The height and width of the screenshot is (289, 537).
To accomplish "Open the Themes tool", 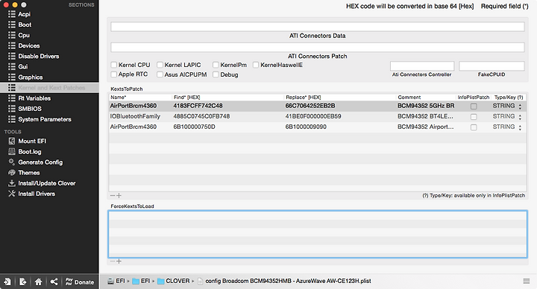I will [x=29, y=173].
